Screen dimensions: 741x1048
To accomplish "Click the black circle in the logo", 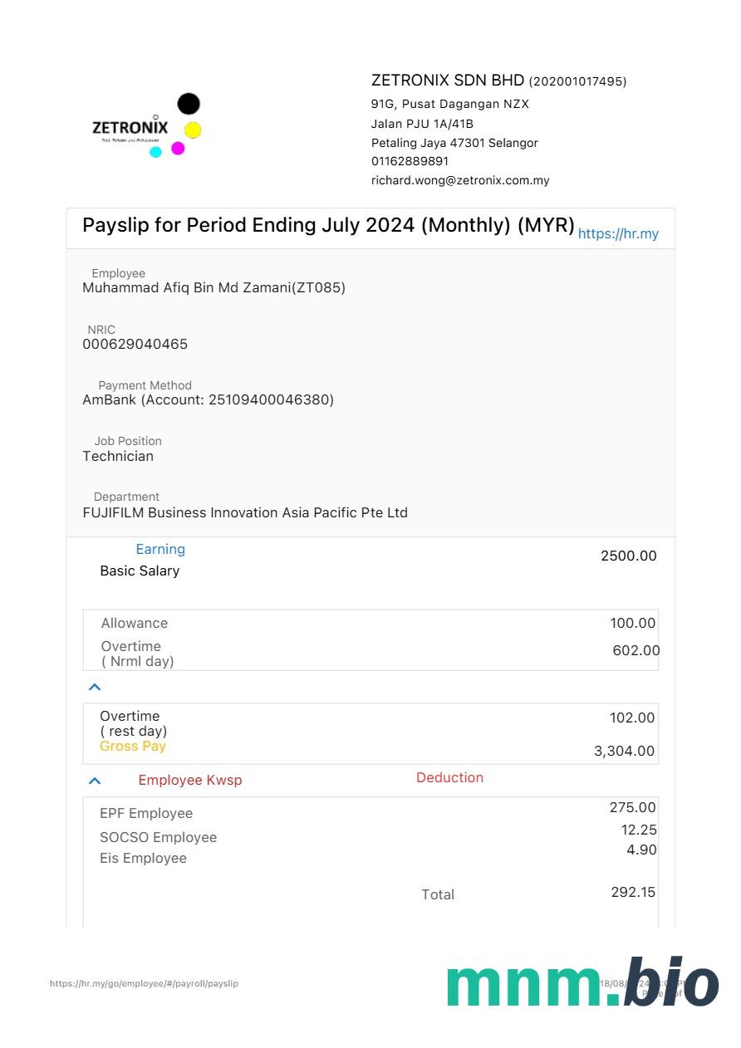I will [189, 104].
